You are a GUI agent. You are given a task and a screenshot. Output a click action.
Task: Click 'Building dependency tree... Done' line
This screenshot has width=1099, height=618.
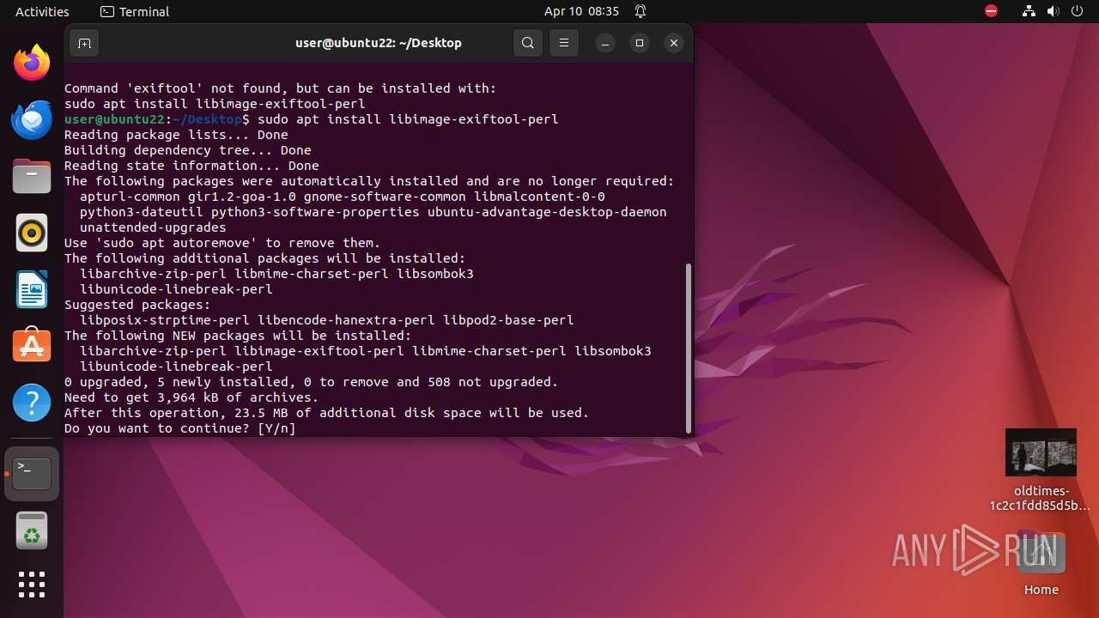pos(188,150)
